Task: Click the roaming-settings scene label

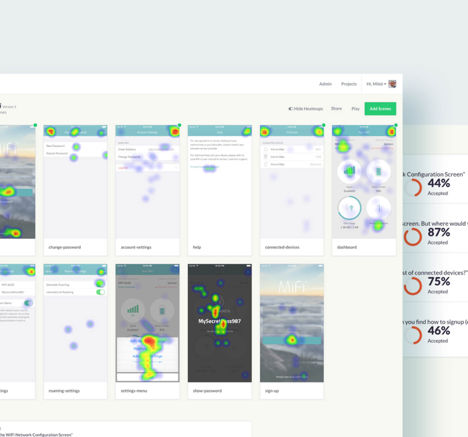Action: 64,391
